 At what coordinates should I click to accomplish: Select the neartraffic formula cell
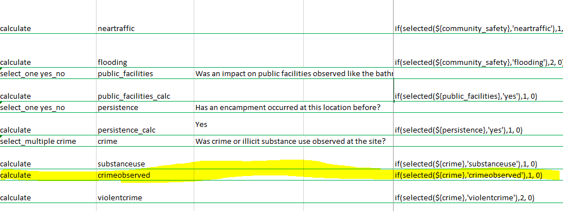pyautogui.click(x=479, y=29)
